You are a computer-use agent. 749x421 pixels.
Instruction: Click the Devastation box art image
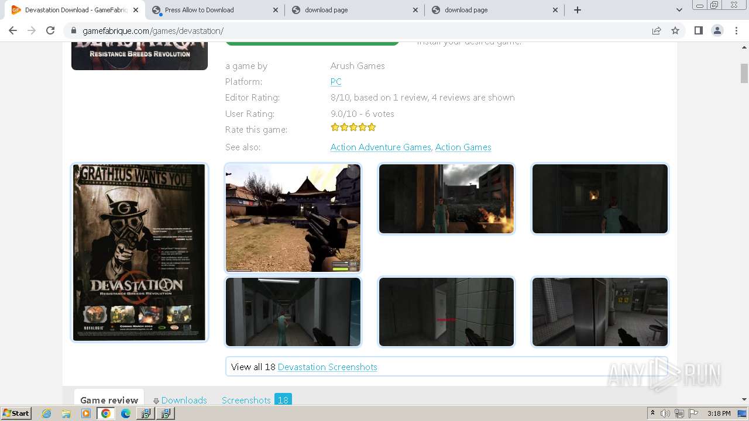(x=139, y=56)
